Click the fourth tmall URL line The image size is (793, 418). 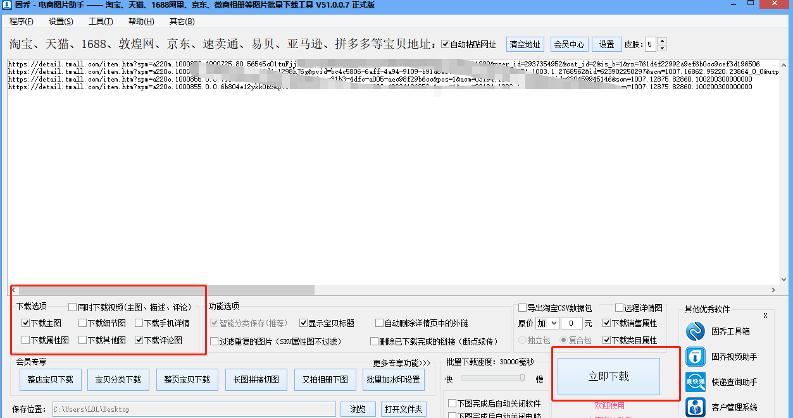[380, 87]
